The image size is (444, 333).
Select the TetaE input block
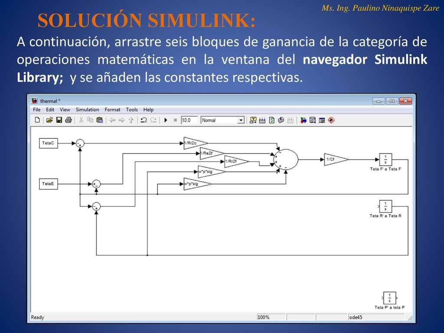coord(49,184)
